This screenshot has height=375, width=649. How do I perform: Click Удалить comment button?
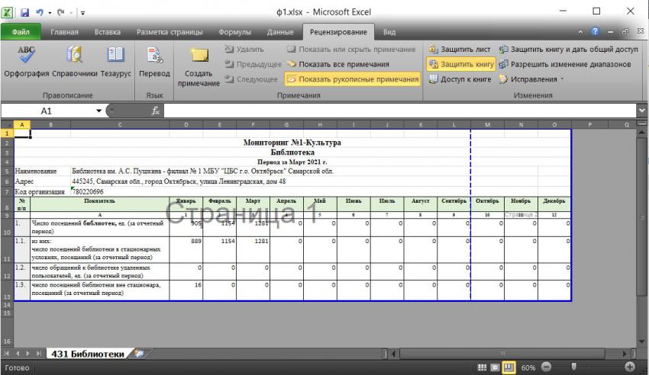pos(244,49)
